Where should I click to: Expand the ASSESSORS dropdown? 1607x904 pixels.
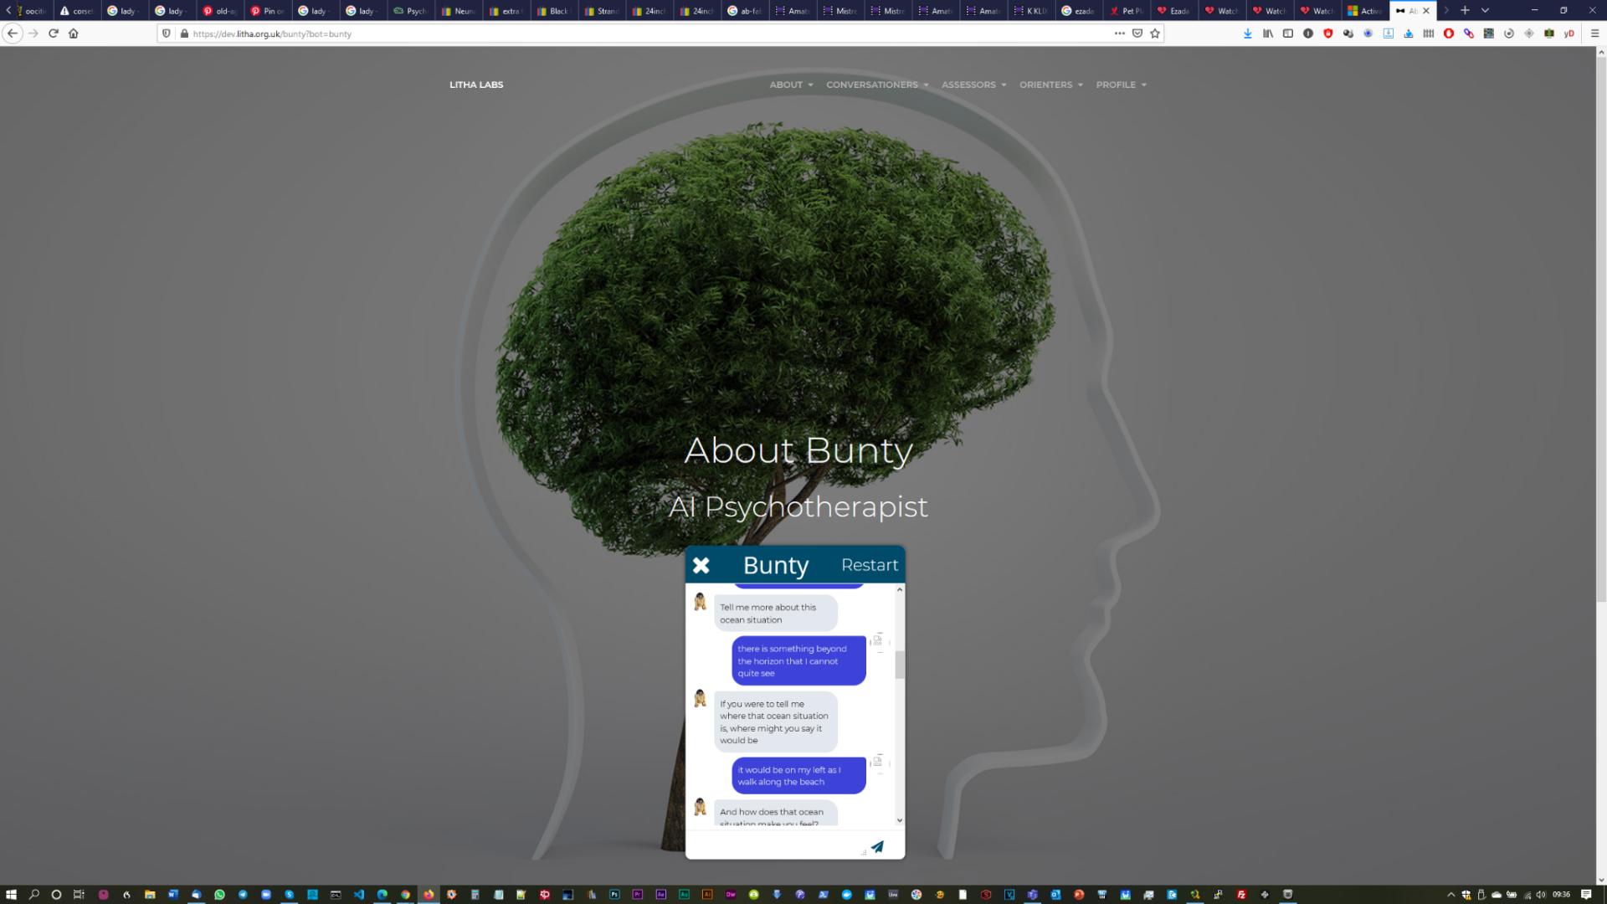coord(973,85)
